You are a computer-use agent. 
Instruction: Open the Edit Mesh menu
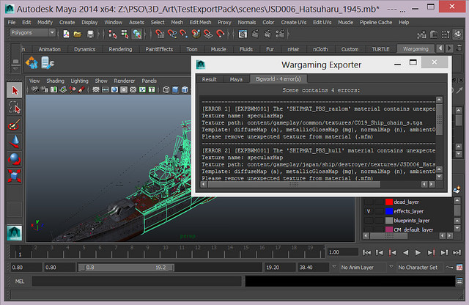pyautogui.click(x=199, y=23)
